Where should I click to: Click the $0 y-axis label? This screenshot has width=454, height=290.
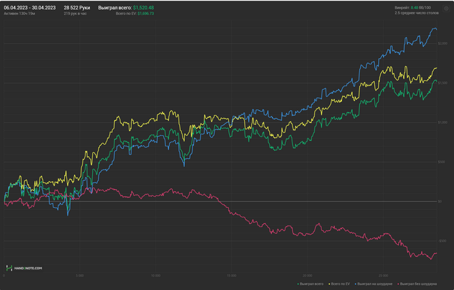point(440,201)
